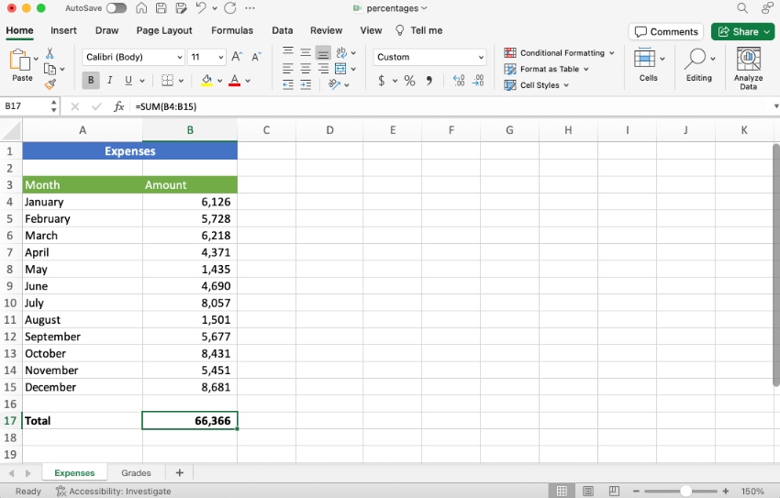The height and width of the screenshot is (498, 780).
Task: Toggle Italic formatting button
Action: pos(109,80)
